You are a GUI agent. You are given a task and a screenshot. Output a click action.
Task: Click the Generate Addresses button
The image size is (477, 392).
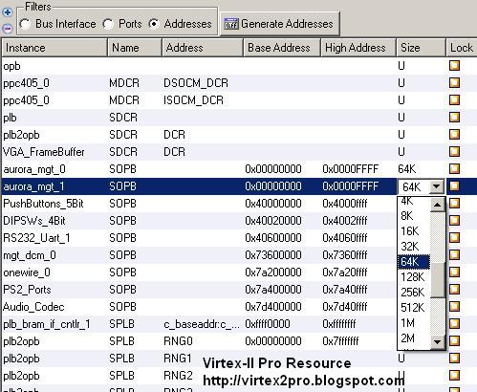tap(280, 24)
